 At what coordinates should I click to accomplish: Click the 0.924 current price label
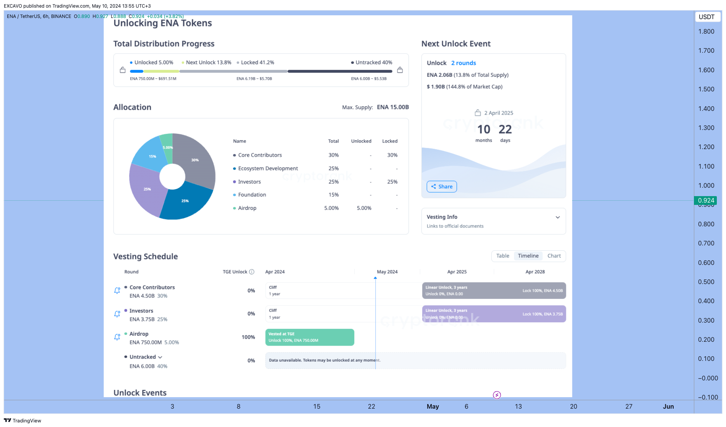706,200
